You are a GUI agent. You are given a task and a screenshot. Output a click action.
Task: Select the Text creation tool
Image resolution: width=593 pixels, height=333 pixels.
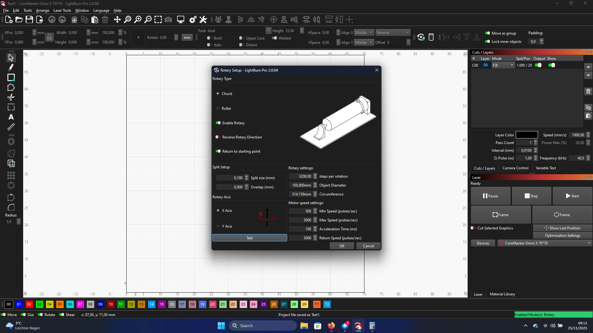coord(11,117)
